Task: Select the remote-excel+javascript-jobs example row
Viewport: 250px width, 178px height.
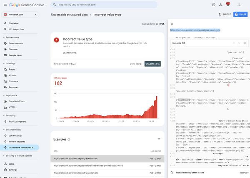Action: tap(107, 173)
